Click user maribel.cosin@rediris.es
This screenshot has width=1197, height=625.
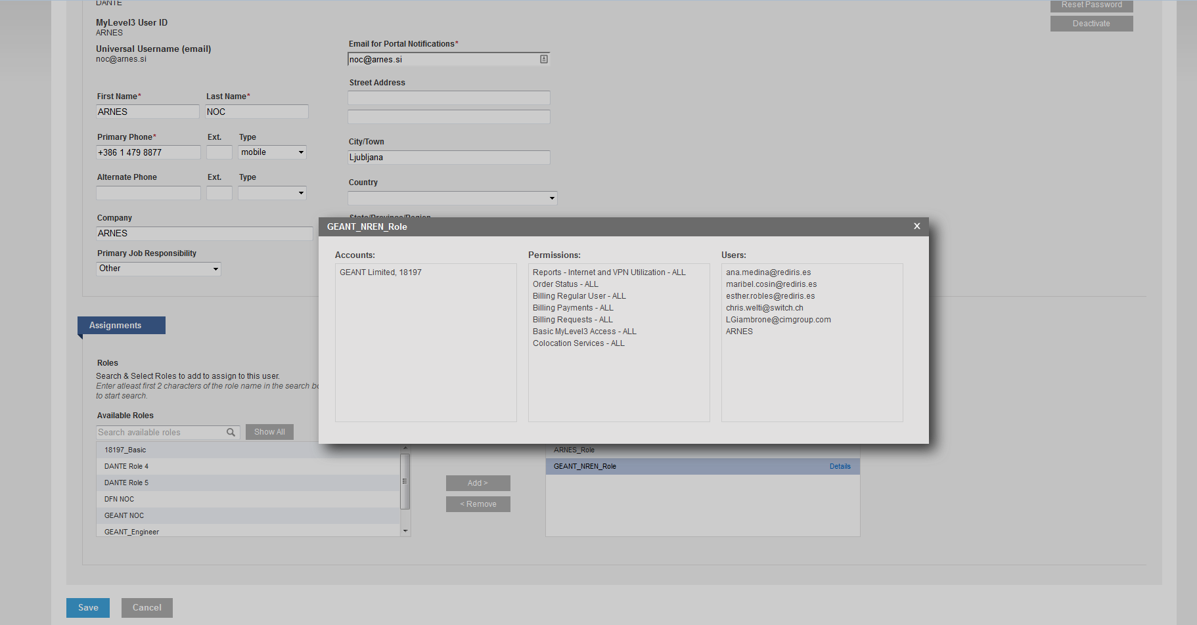(x=771, y=284)
